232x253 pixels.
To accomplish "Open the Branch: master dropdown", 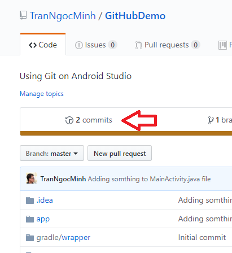I will click(52, 153).
